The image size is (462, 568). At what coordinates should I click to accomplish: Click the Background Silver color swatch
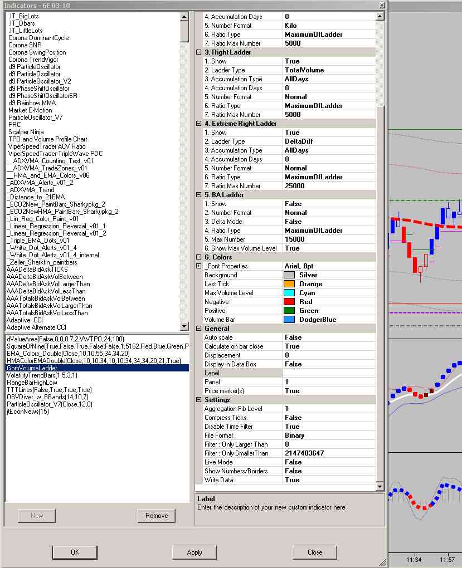pyautogui.click(x=289, y=275)
